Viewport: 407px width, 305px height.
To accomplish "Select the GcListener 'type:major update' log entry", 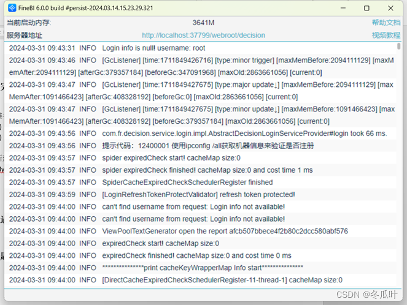I will point(201,91).
